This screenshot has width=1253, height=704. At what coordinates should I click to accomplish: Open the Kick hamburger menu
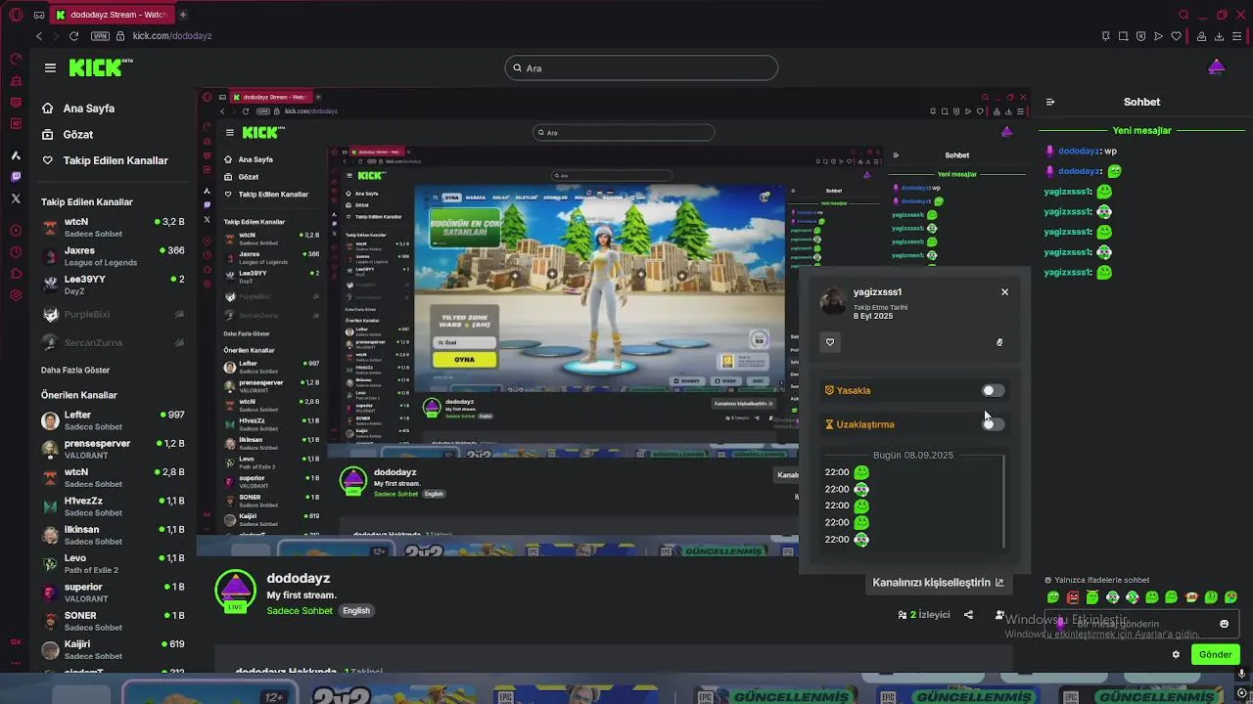pos(50,67)
